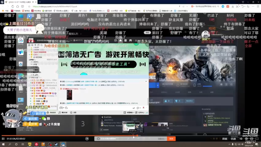The image size is (261, 147).
Task: Go to browser home page icon
Action: (x=18, y=6)
